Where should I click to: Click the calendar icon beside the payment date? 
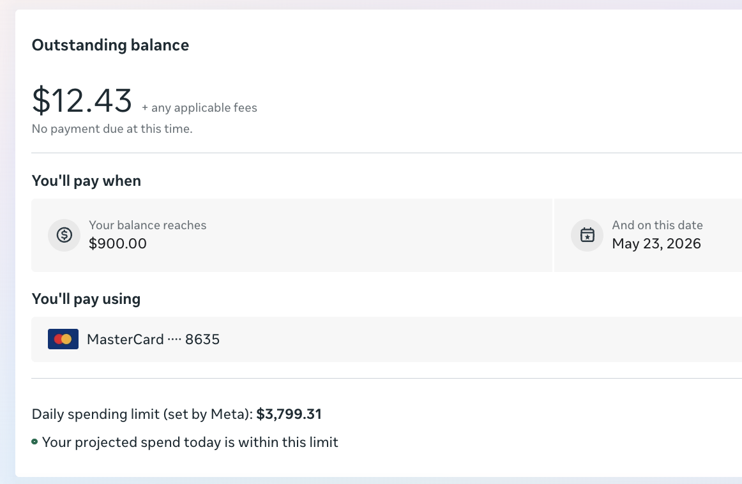[x=587, y=235]
